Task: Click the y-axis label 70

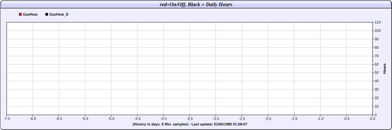Action: point(377,56)
